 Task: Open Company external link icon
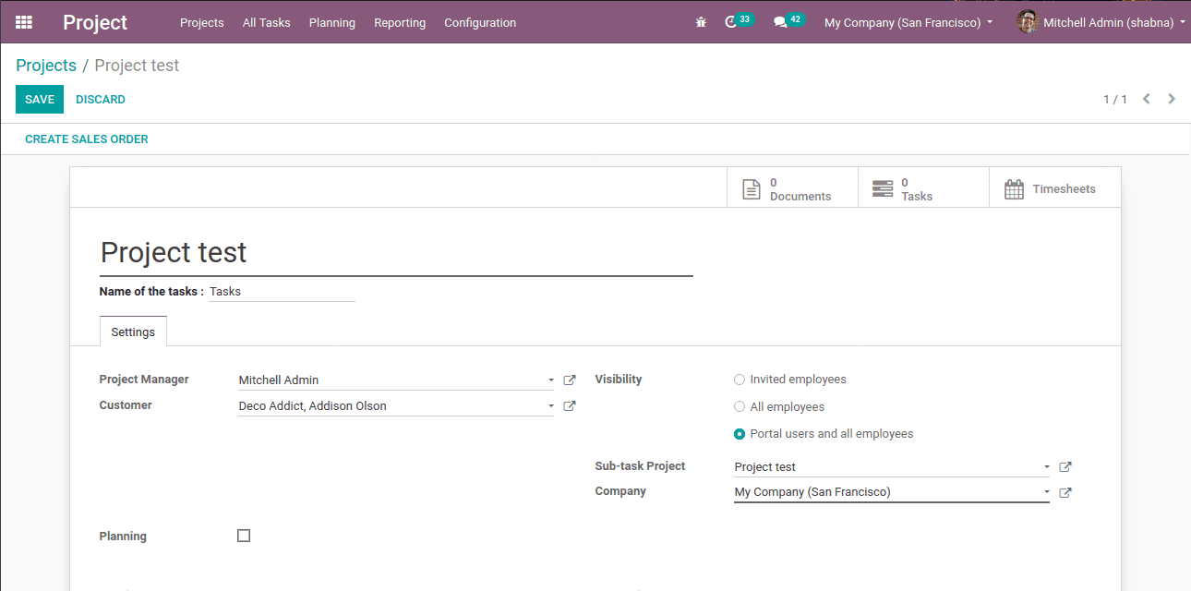[x=1065, y=492]
